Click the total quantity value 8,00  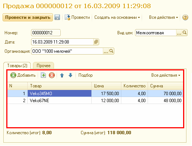point(47,133)
